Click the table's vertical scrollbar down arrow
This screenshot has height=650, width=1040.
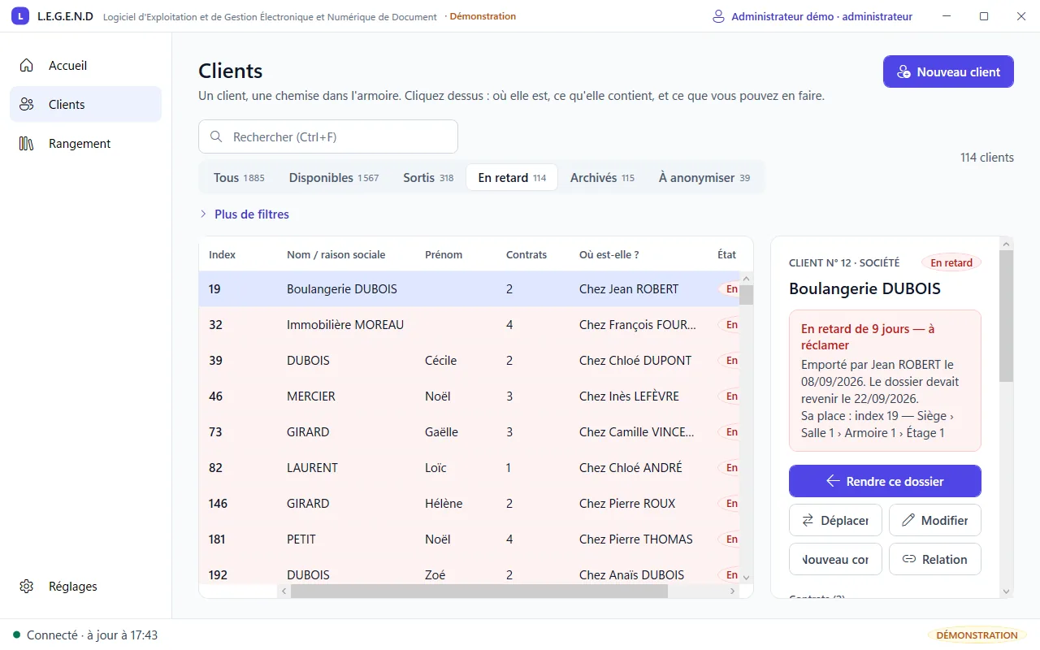pos(746,576)
